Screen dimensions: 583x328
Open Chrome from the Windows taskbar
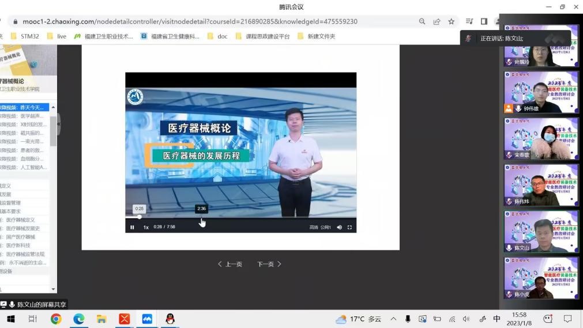pyautogui.click(x=56, y=319)
